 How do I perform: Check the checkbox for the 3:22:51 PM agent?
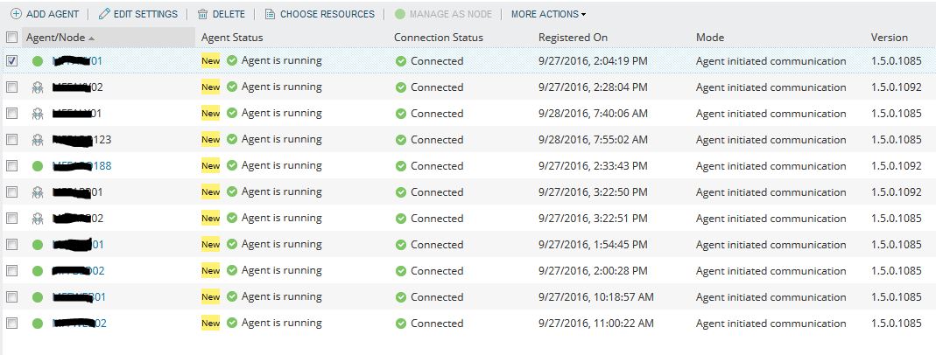(x=11, y=218)
